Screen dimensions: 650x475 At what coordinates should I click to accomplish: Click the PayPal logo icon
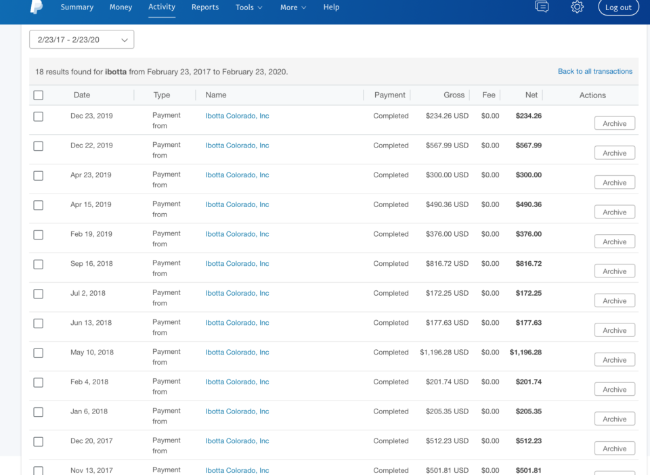coord(37,7)
